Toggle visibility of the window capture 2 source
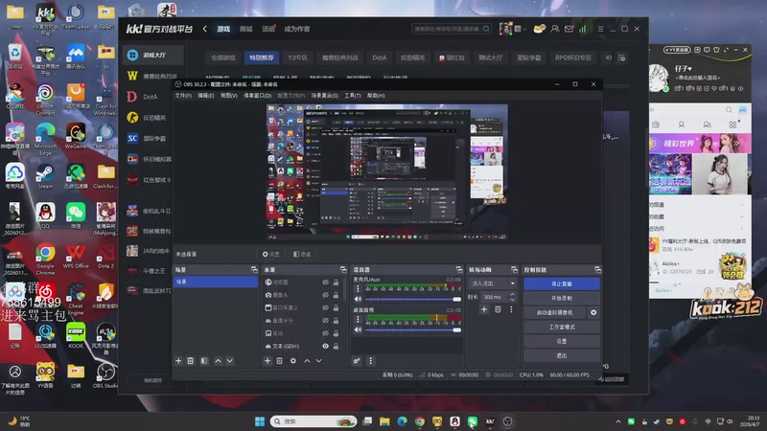Viewport: 767px width, 431px height. [x=325, y=307]
